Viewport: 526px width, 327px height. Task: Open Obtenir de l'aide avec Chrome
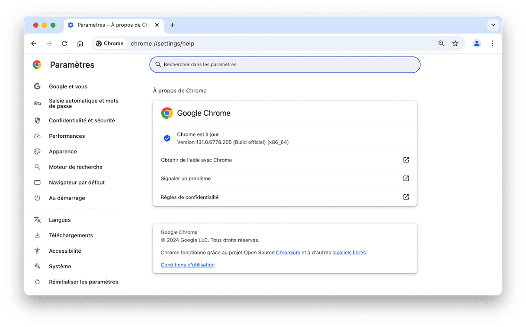(x=285, y=160)
